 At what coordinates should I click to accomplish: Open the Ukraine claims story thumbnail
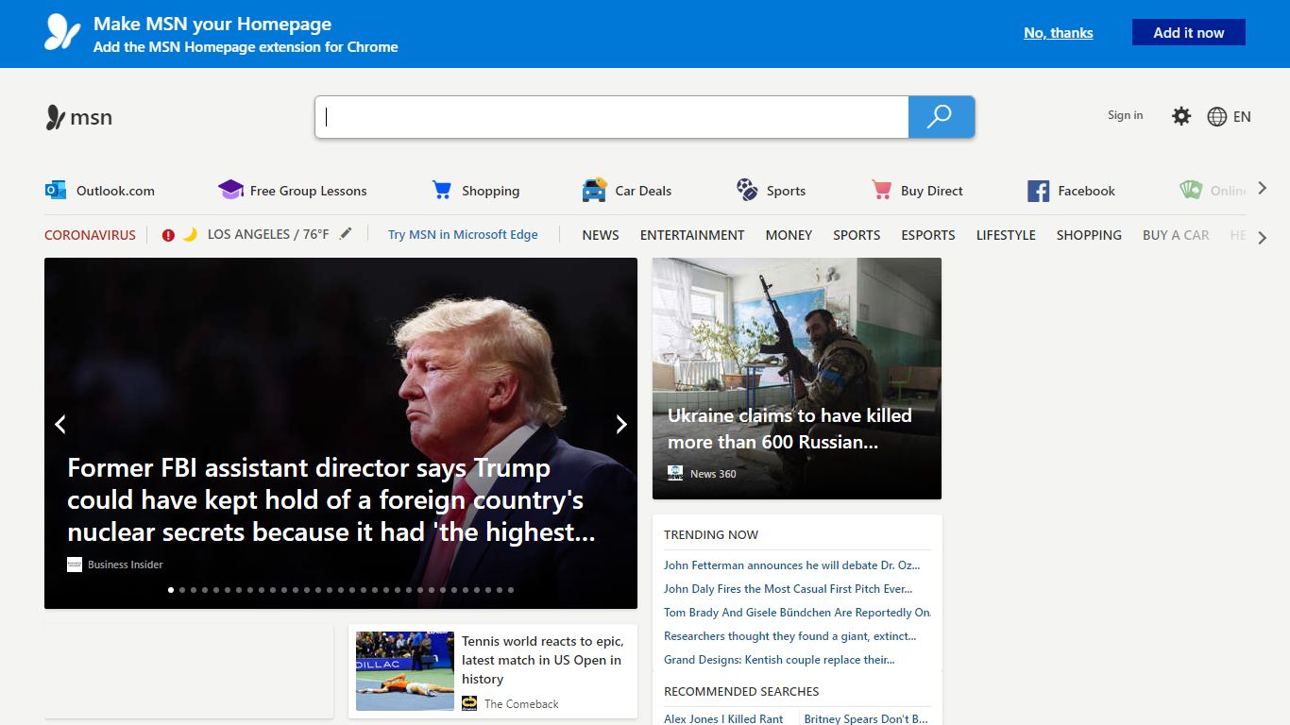[x=797, y=379]
